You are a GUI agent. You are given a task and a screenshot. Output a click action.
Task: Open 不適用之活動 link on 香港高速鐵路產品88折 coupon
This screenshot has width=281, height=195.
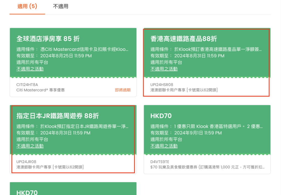164,69
